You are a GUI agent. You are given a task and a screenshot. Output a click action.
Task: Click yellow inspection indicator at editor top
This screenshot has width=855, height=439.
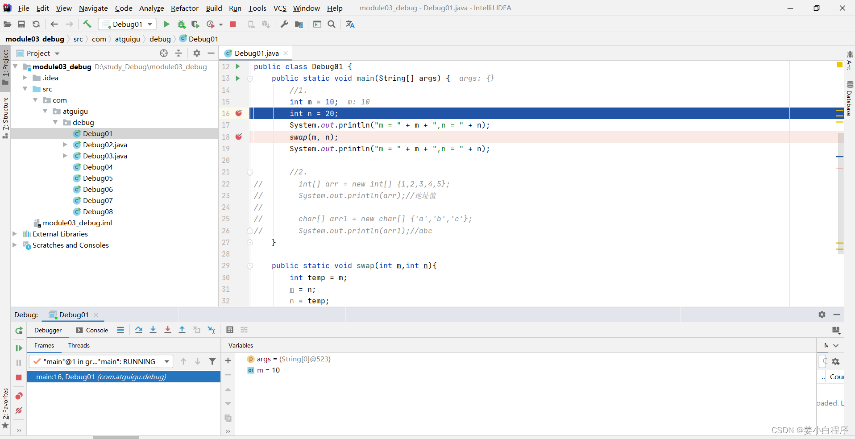[x=840, y=65]
